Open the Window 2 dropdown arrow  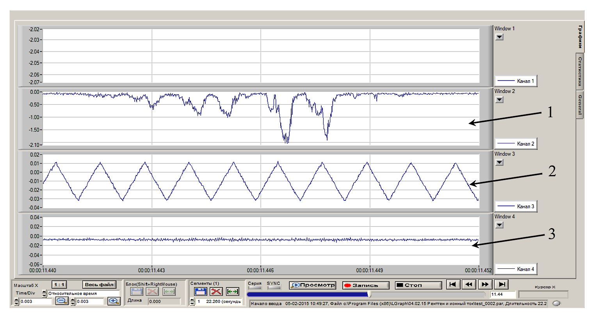click(x=499, y=100)
